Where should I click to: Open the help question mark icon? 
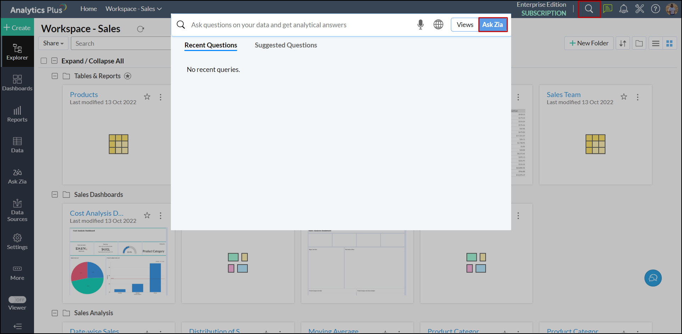tap(655, 9)
